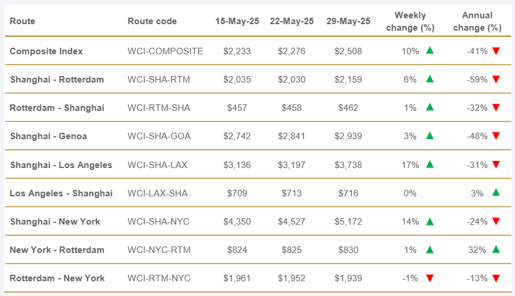
Task: Click the Composite Index annual red down arrow
Action: tap(496, 51)
